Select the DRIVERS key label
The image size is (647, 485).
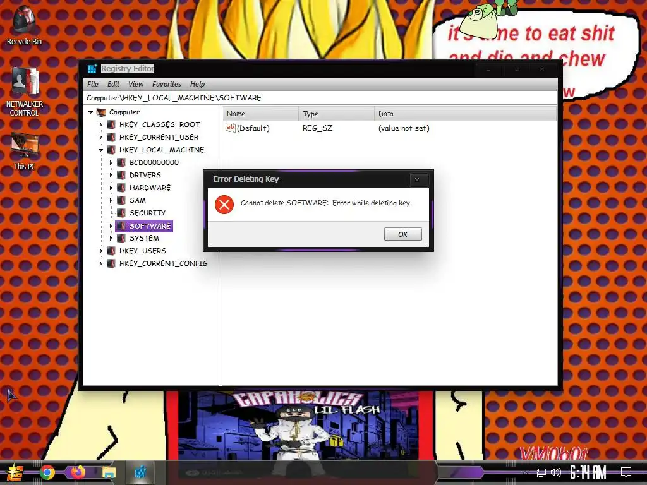(x=145, y=175)
